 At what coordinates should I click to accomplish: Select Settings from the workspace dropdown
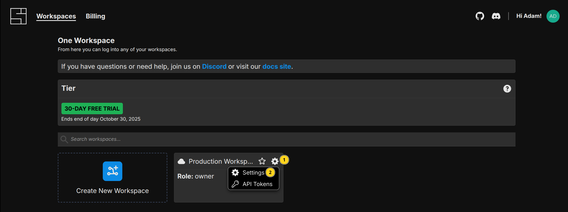click(253, 173)
